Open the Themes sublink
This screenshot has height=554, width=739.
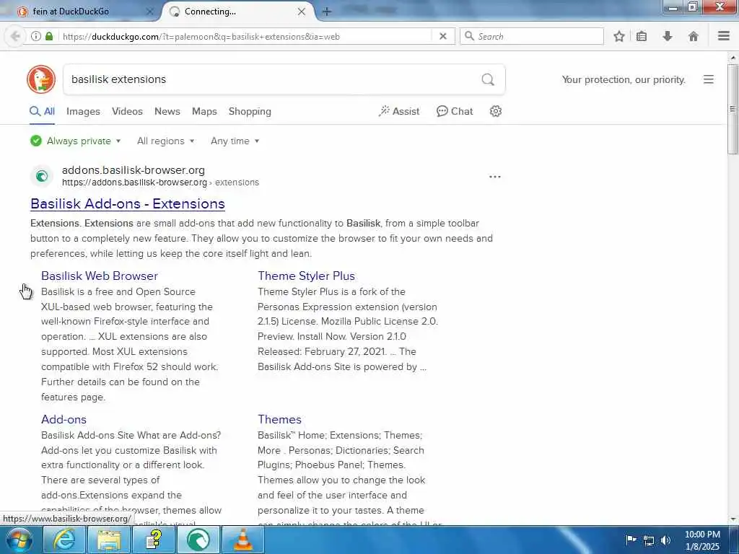coord(279,419)
